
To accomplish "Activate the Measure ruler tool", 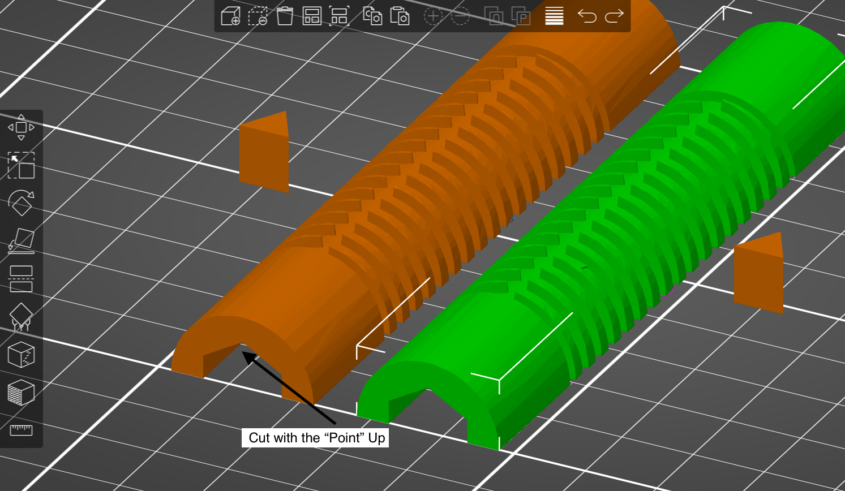I will coord(21,430).
